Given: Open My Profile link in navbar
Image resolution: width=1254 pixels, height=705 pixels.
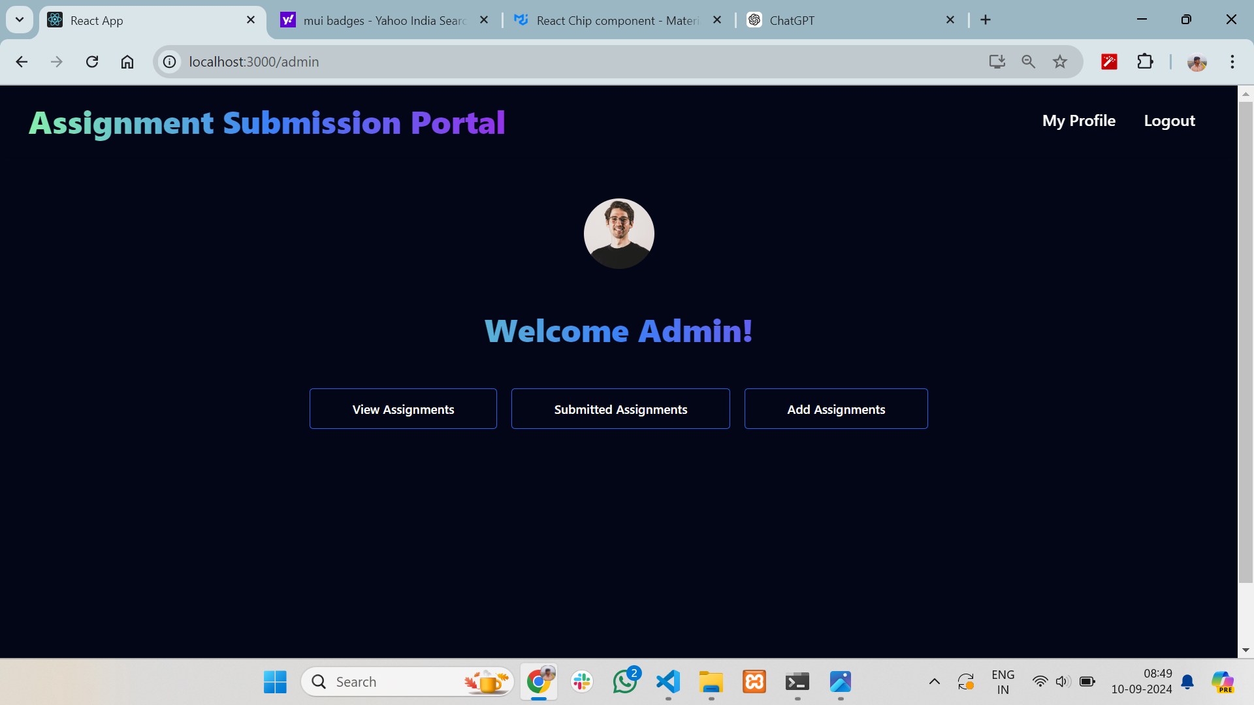Looking at the screenshot, I should (1079, 121).
